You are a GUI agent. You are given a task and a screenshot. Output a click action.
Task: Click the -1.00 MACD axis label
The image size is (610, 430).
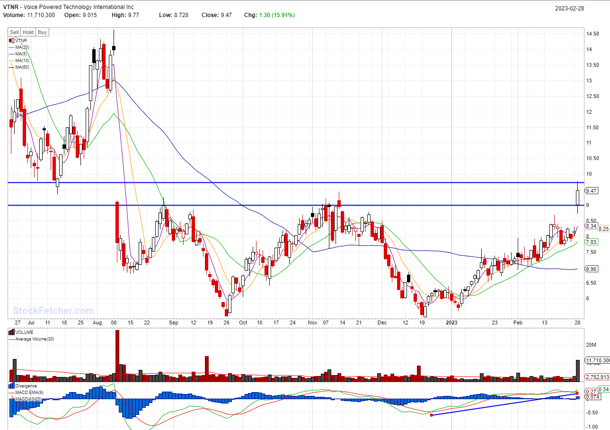click(x=592, y=427)
